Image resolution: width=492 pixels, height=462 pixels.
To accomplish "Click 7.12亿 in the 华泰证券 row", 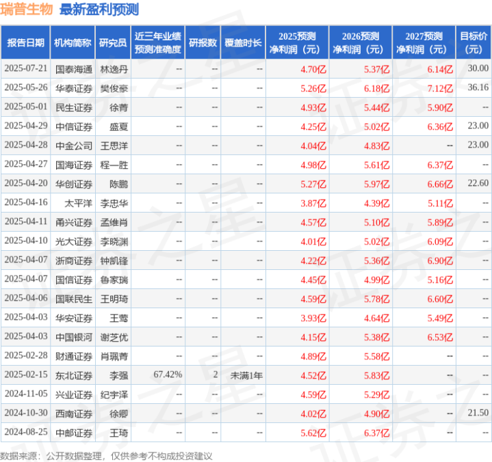I will coord(440,89).
